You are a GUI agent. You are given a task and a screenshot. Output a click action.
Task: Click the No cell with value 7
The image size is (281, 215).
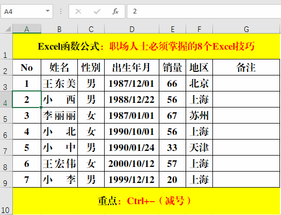(x=27, y=179)
